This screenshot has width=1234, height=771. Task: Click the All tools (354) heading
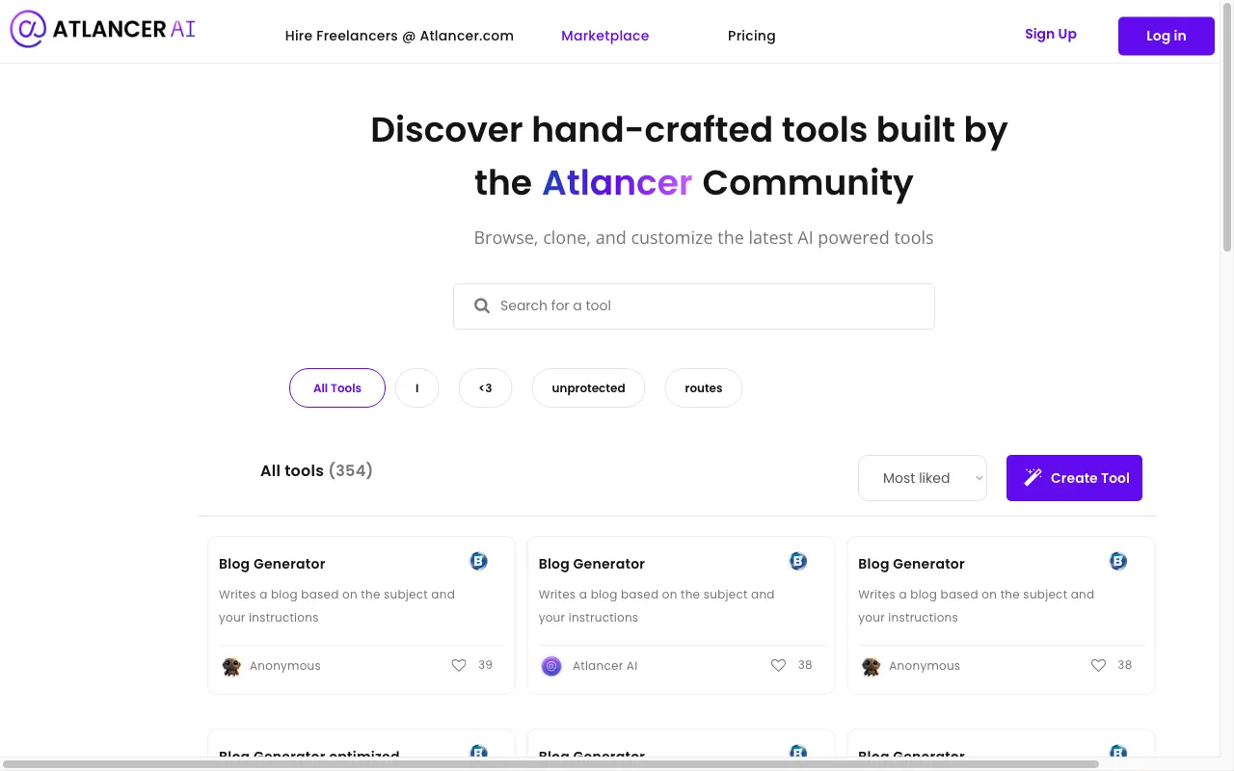(316, 470)
